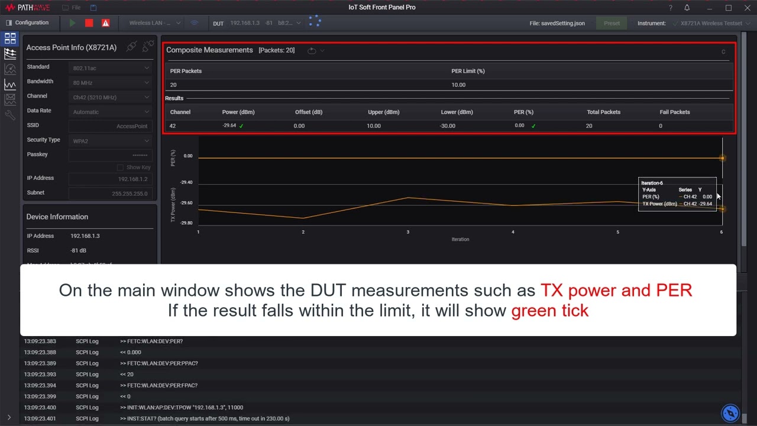Screen dimensions: 757x426
Task: Click the Preset button
Action: click(612, 23)
